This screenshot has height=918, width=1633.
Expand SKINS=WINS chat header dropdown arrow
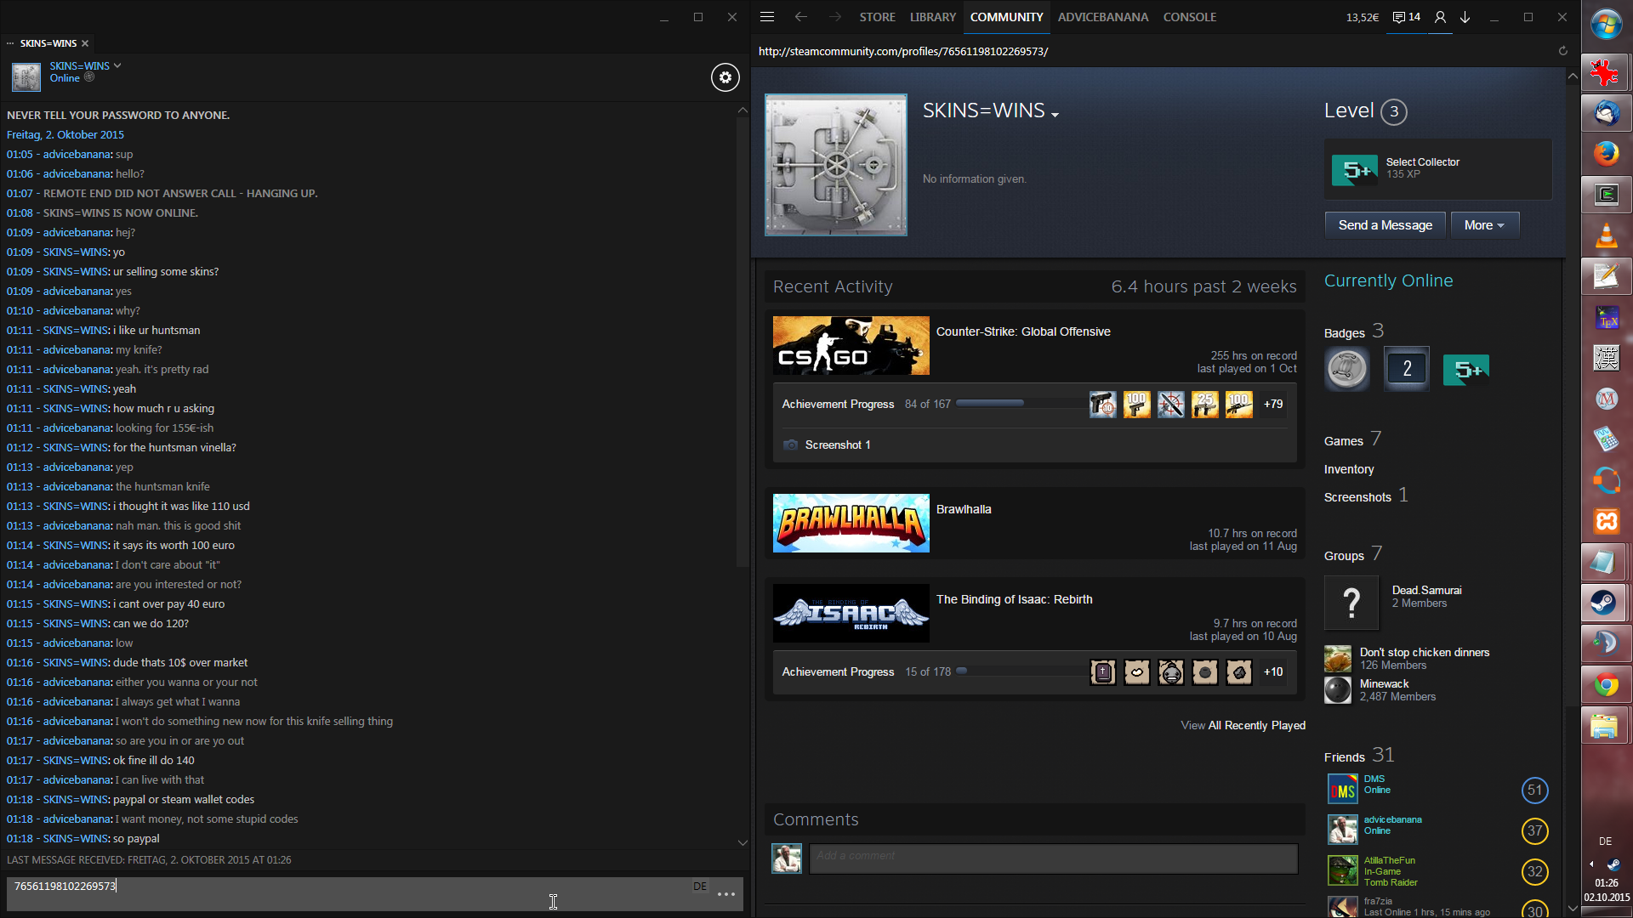point(117,65)
